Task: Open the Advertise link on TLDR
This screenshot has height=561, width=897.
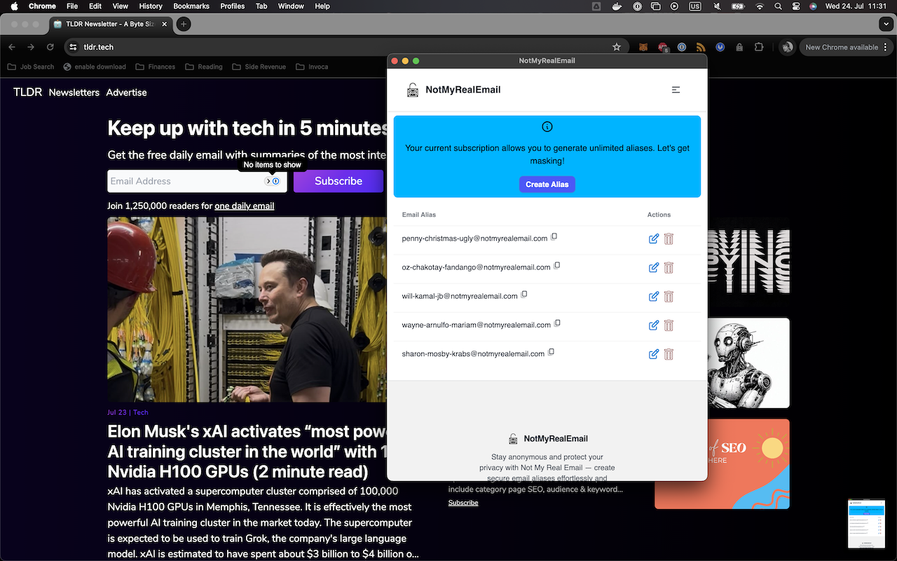Action: (127, 92)
